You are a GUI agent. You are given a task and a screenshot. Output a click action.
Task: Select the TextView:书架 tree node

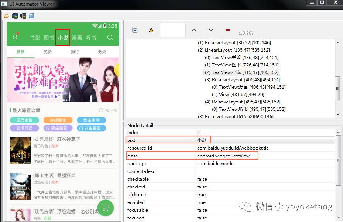(x=242, y=57)
